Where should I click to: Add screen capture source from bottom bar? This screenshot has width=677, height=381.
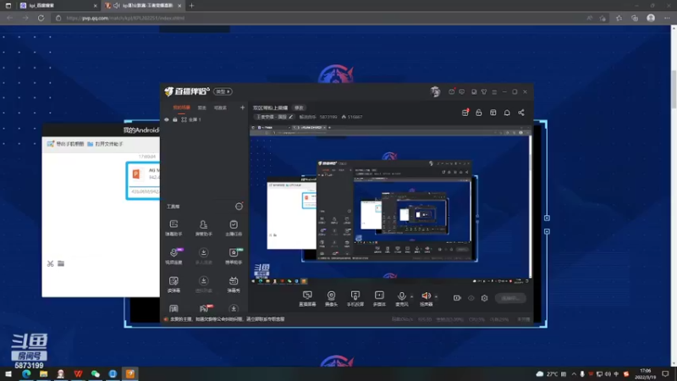(307, 298)
